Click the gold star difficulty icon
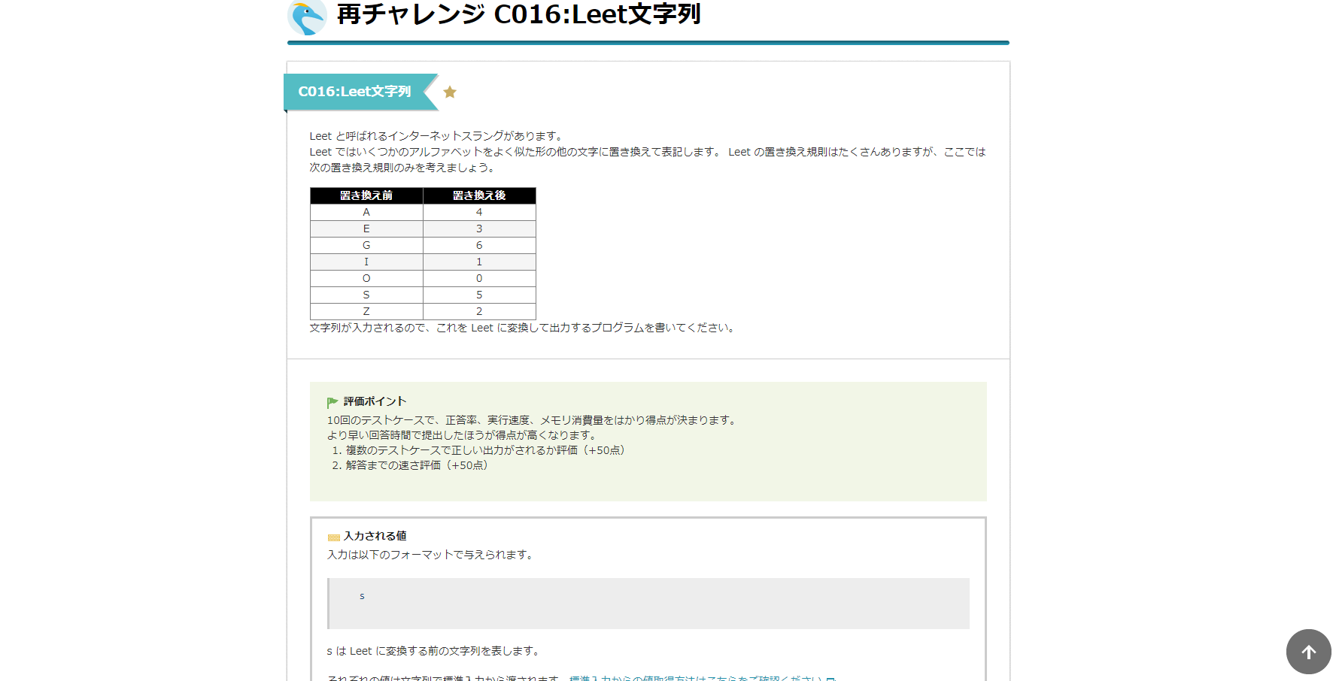The height and width of the screenshot is (681, 1336). pos(450,92)
